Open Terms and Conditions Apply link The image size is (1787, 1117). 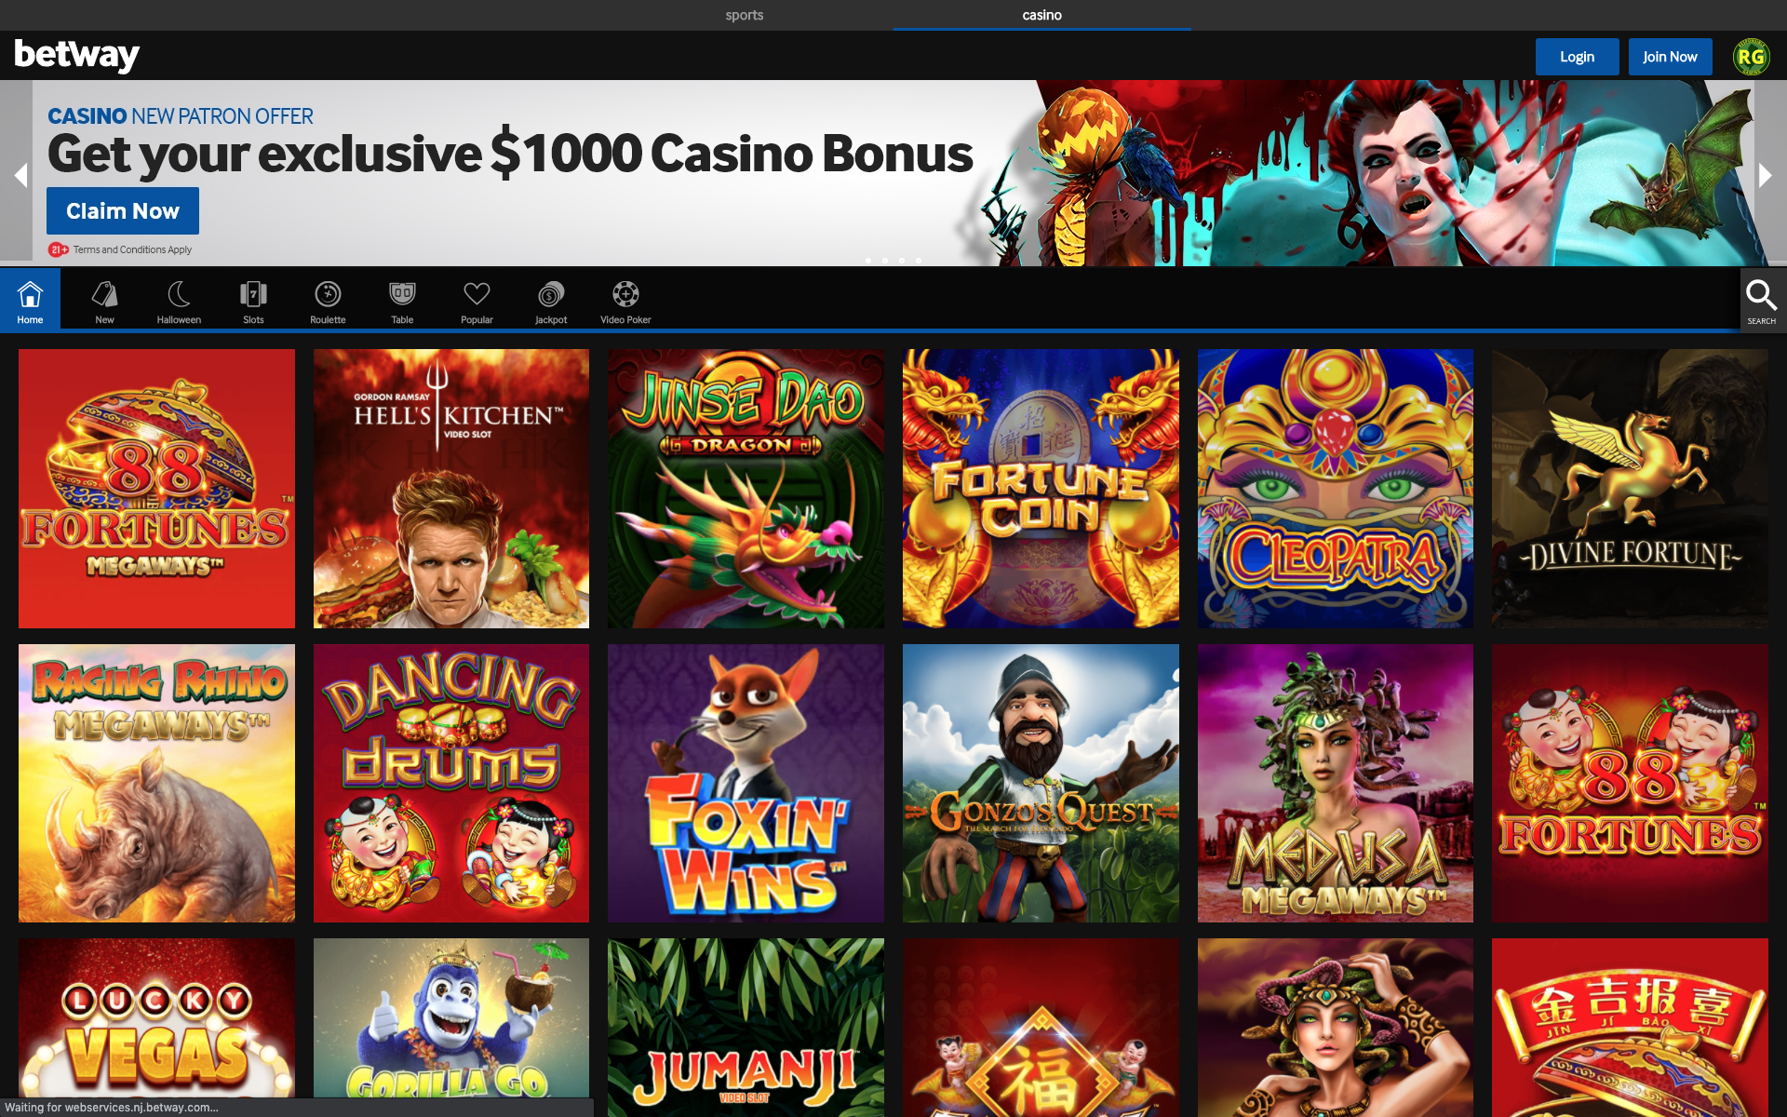point(132,249)
